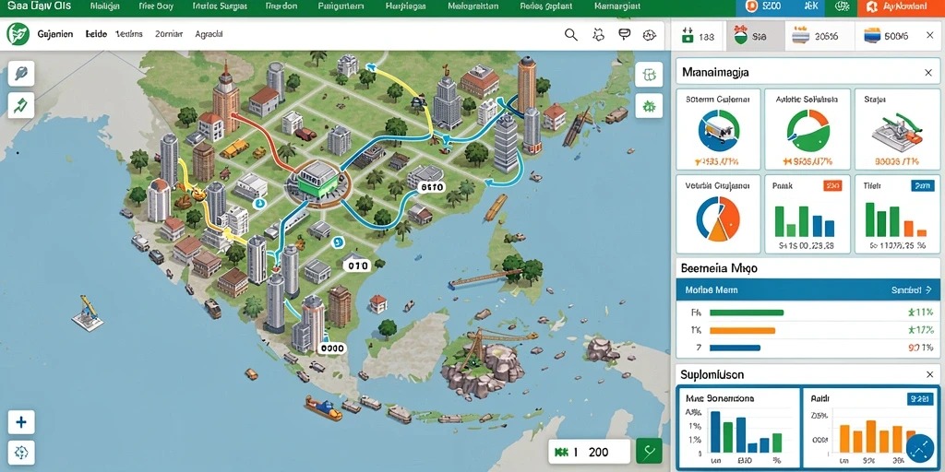The width and height of the screenshot is (945, 472).
Task: Click the orange account button at top right
Action: click(900, 7)
